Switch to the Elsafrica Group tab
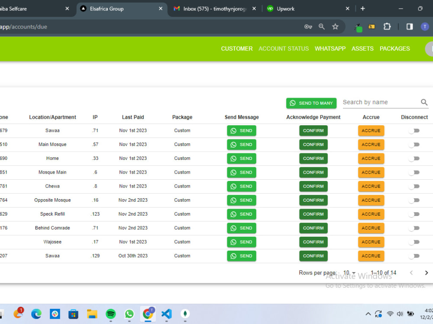 122,9
